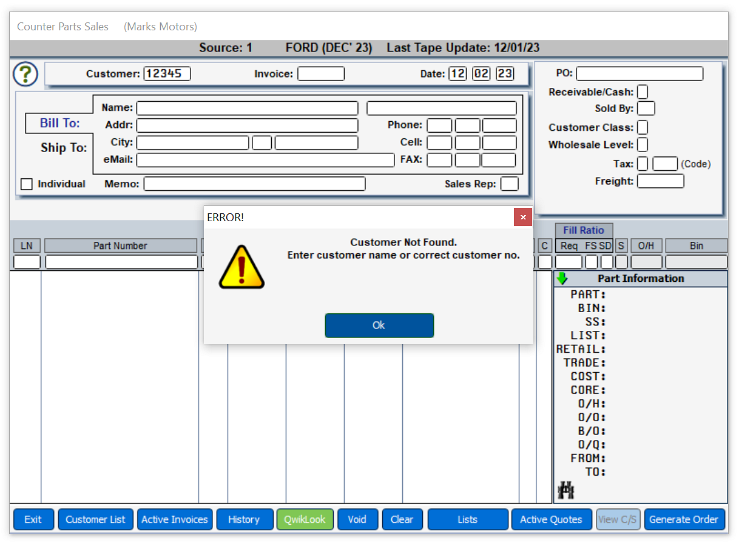Click into the Customer number field
The width and height of the screenshot is (739, 543).
[x=167, y=74]
